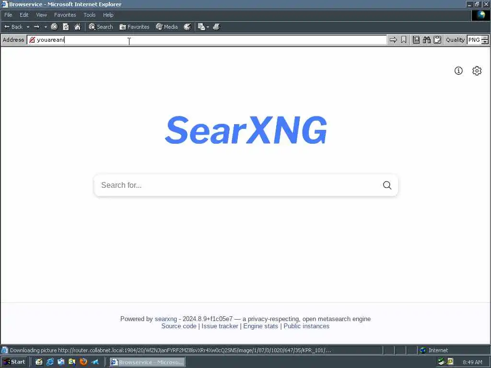Click the first quick launch icon beside Start
The height and width of the screenshot is (368, 491).
tap(39, 362)
